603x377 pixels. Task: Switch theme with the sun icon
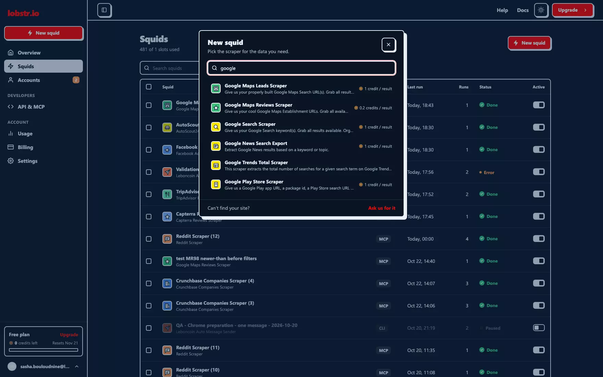tap(541, 10)
